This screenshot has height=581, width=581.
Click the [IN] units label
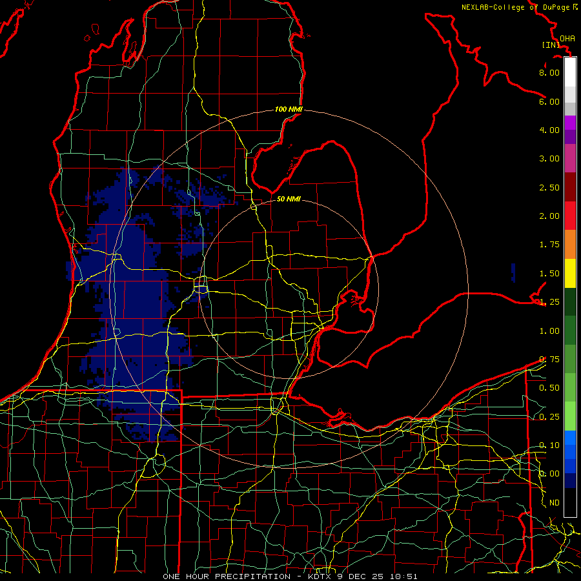[x=551, y=45]
